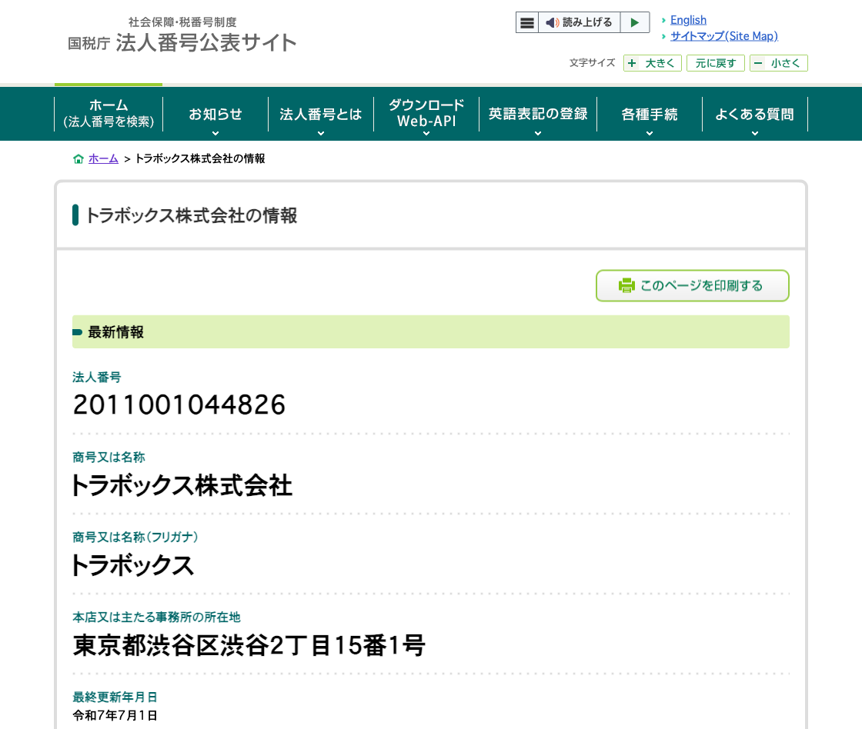Image resolution: width=862 pixels, height=729 pixels.
Task: Start read-aloud with the play button
Action: pos(635,22)
